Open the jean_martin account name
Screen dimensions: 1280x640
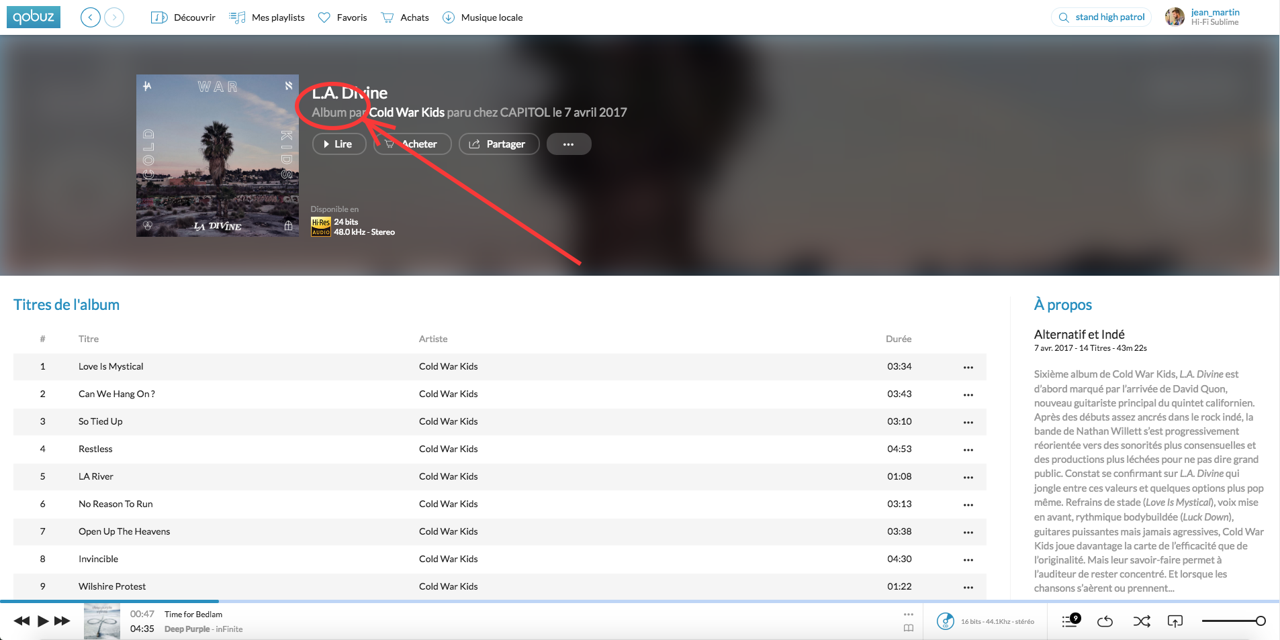pyautogui.click(x=1215, y=12)
